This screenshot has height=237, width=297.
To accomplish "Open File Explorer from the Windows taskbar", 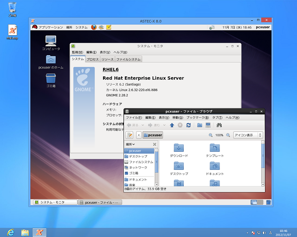I will pos(25,232).
